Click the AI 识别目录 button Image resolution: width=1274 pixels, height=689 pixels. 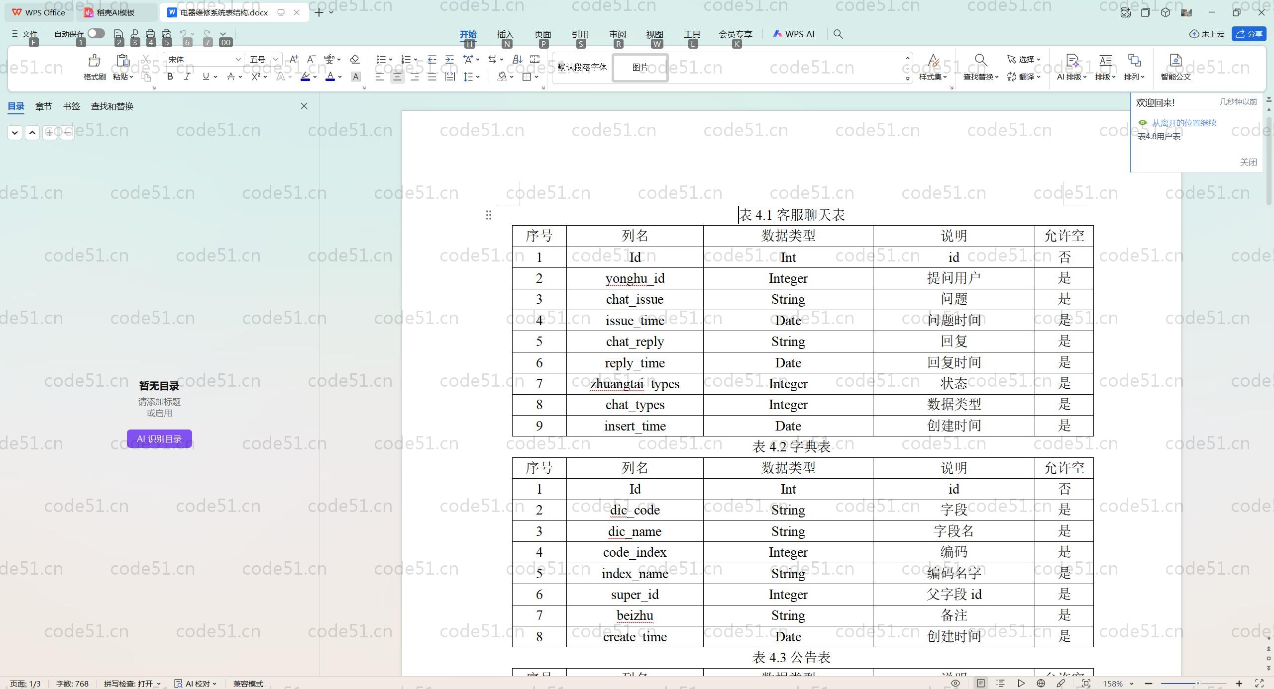[x=159, y=438]
